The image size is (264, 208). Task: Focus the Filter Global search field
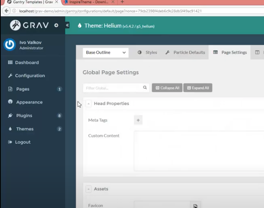coord(116,88)
